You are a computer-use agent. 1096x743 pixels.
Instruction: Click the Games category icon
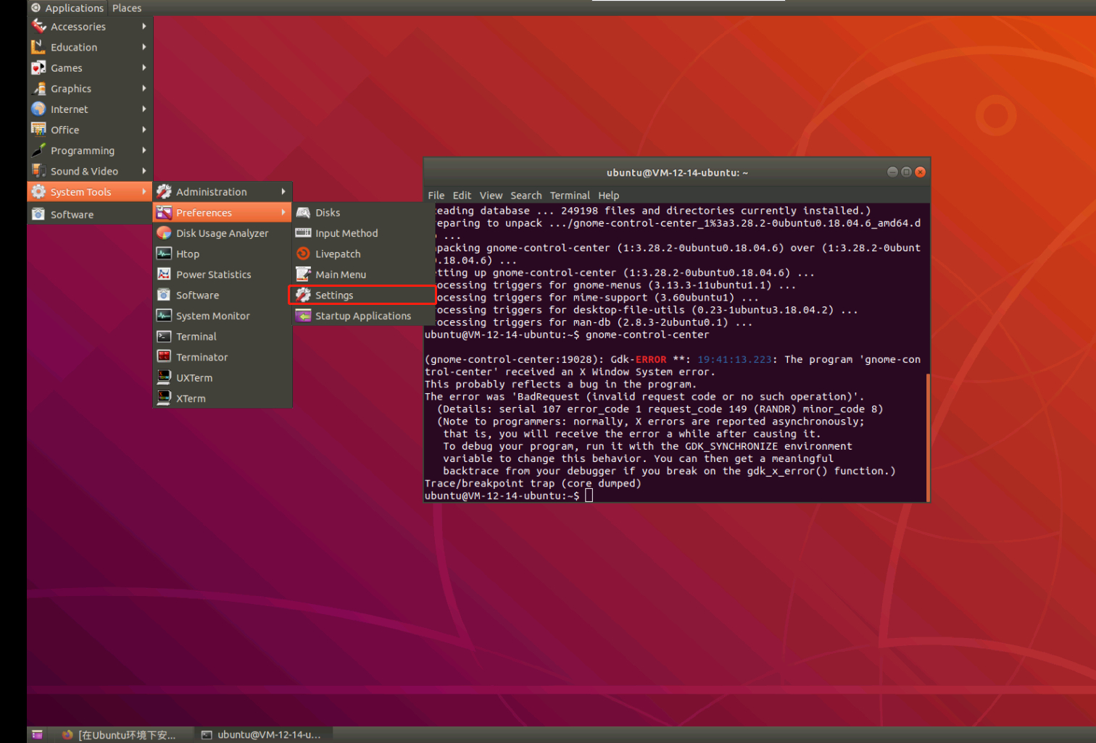tap(38, 67)
